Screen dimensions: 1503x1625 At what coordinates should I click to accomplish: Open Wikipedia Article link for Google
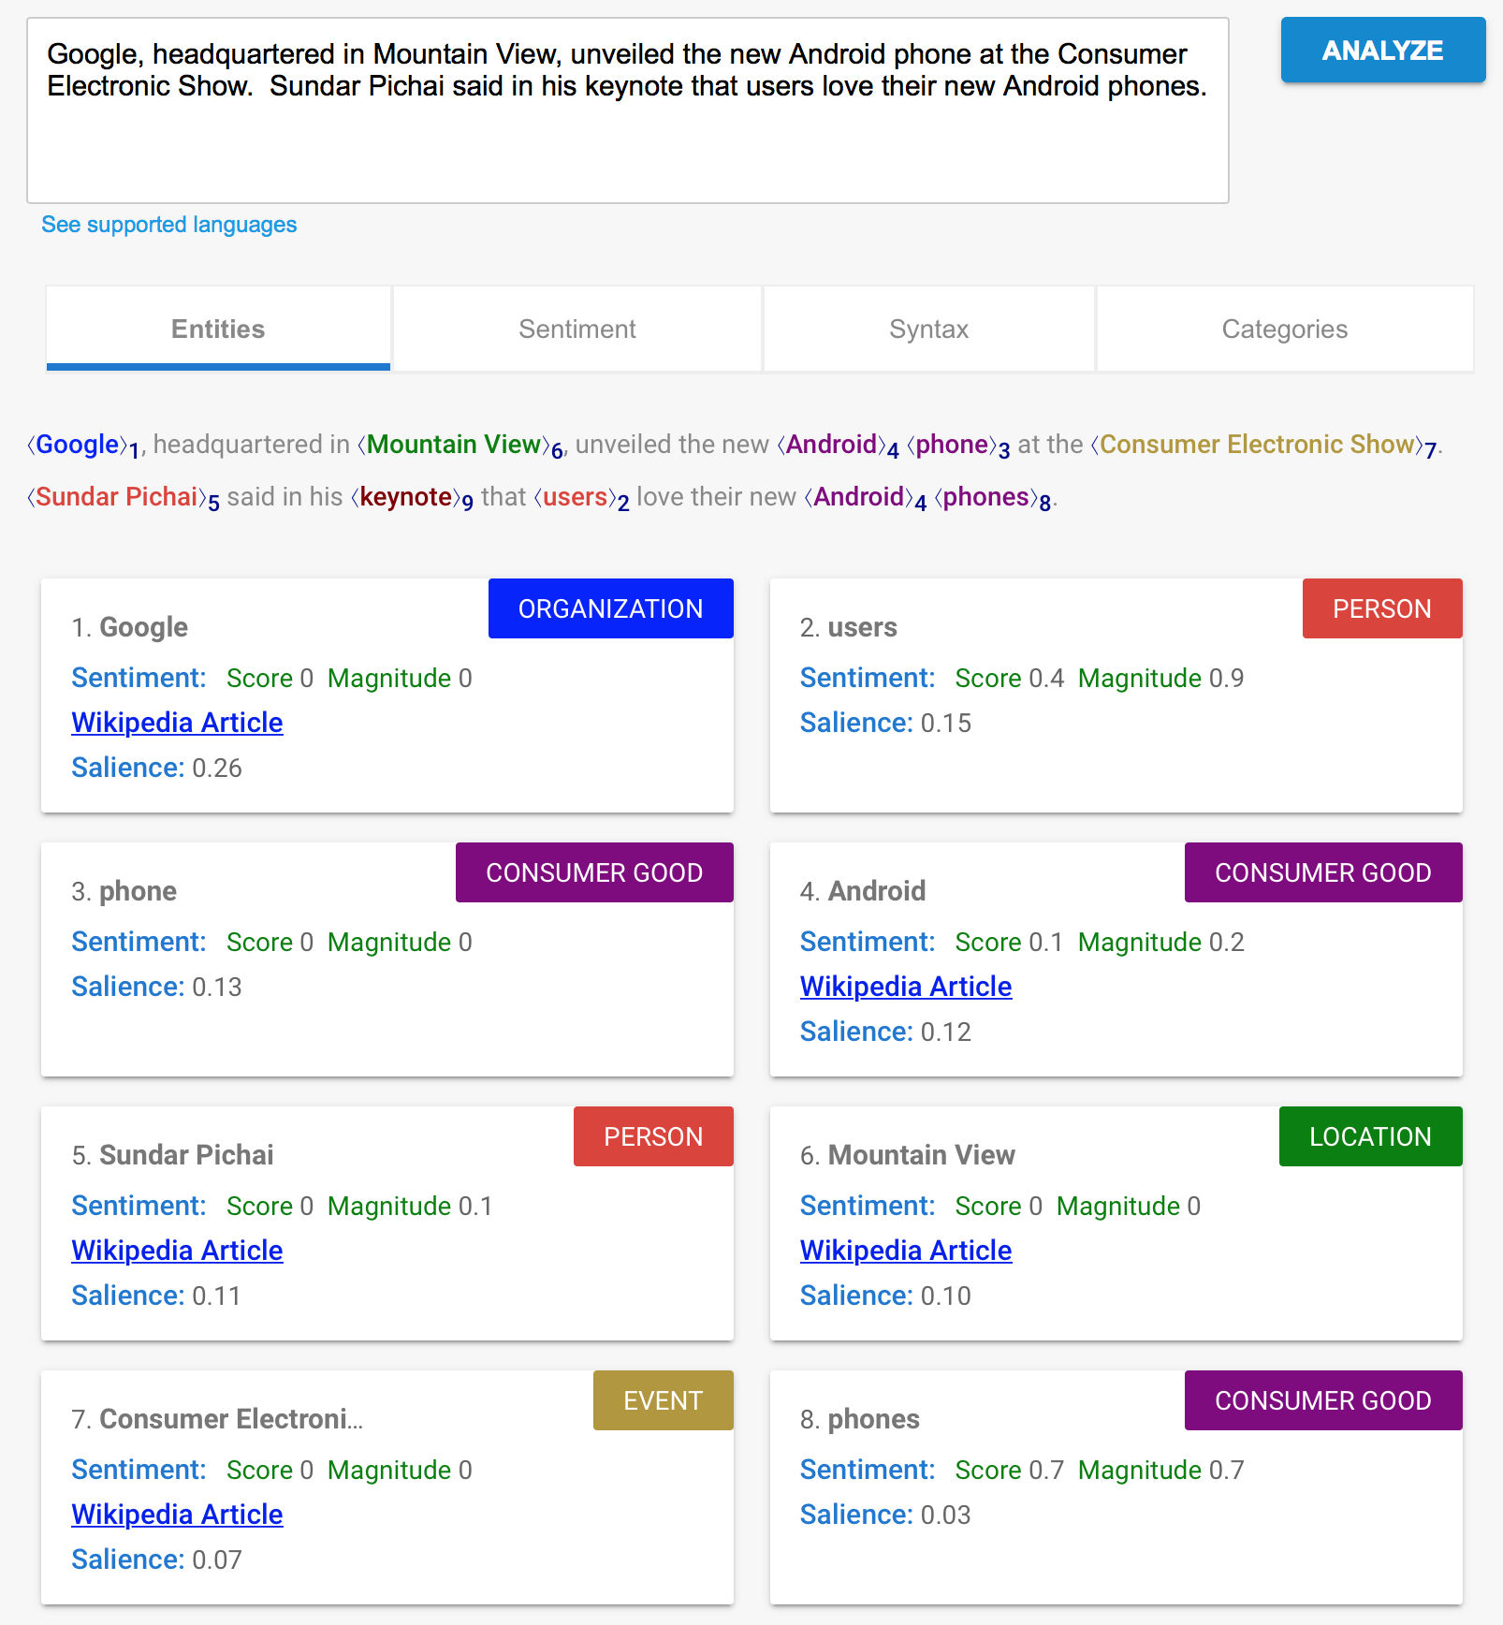pos(177,723)
